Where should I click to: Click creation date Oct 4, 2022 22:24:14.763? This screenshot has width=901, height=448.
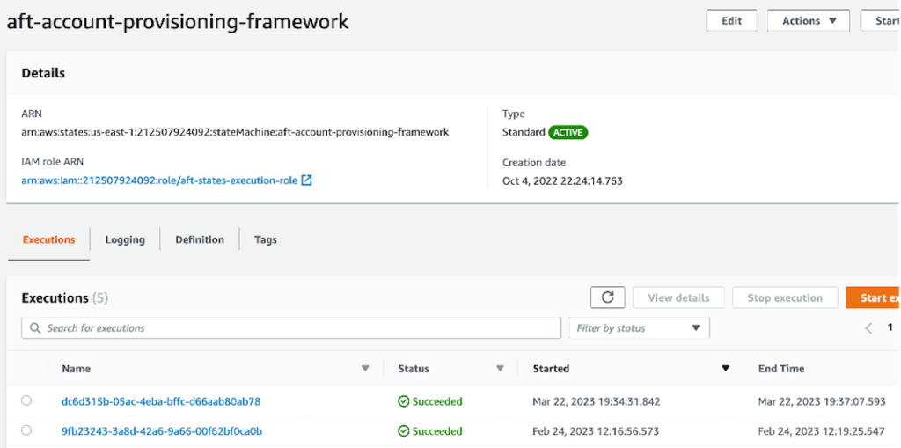tap(562, 181)
